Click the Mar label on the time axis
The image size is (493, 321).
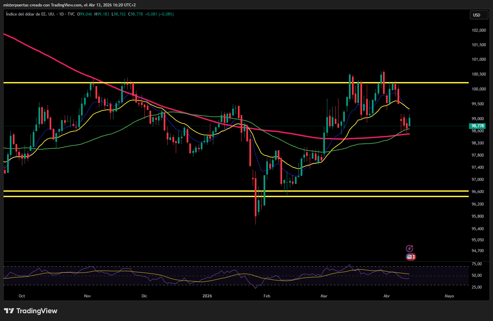click(324, 296)
